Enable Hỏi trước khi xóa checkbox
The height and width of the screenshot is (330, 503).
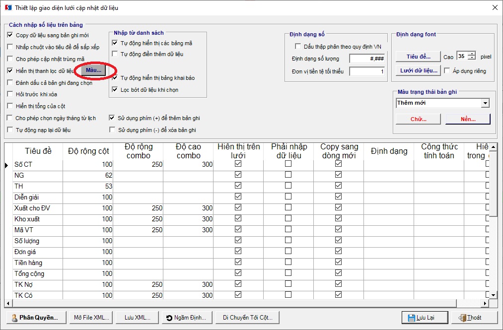[10, 94]
